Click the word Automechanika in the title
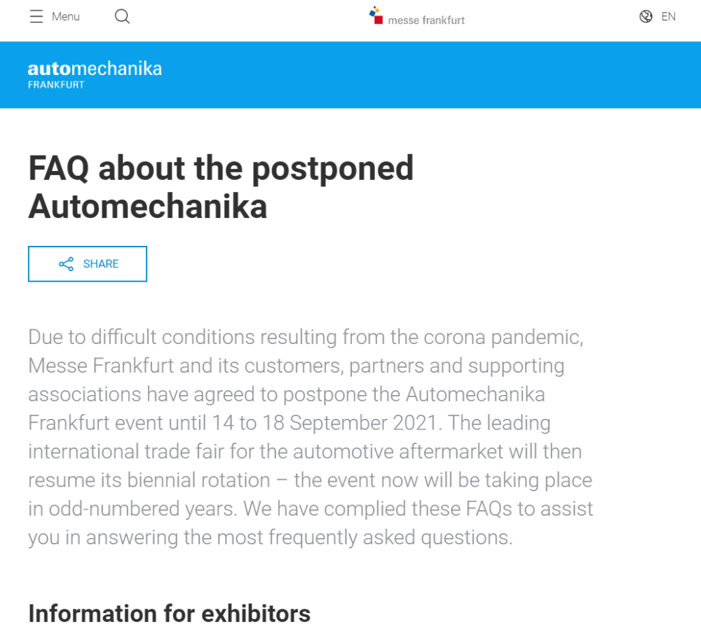The height and width of the screenshot is (641, 701). pos(147,207)
